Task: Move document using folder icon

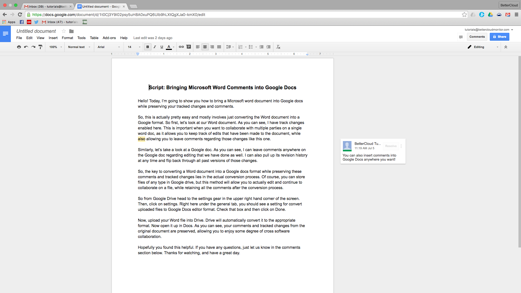Action: tap(71, 31)
